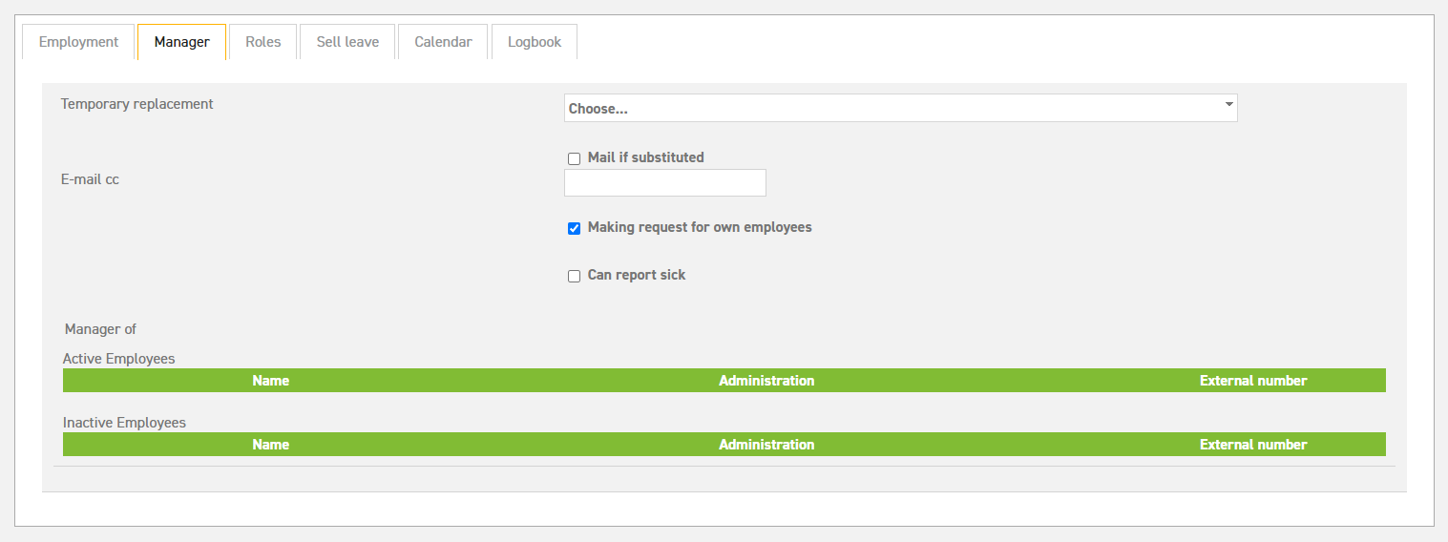View the Logbook tab
This screenshot has width=1448, height=542.
(535, 42)
